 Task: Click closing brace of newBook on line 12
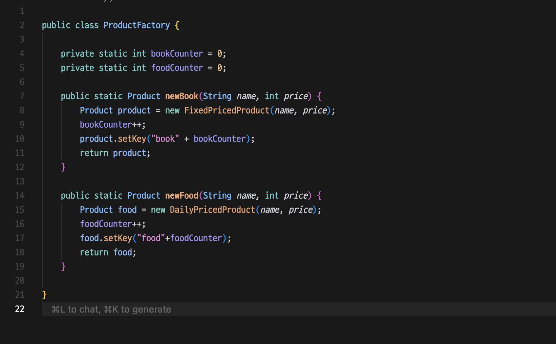click(x=63, y=167)
